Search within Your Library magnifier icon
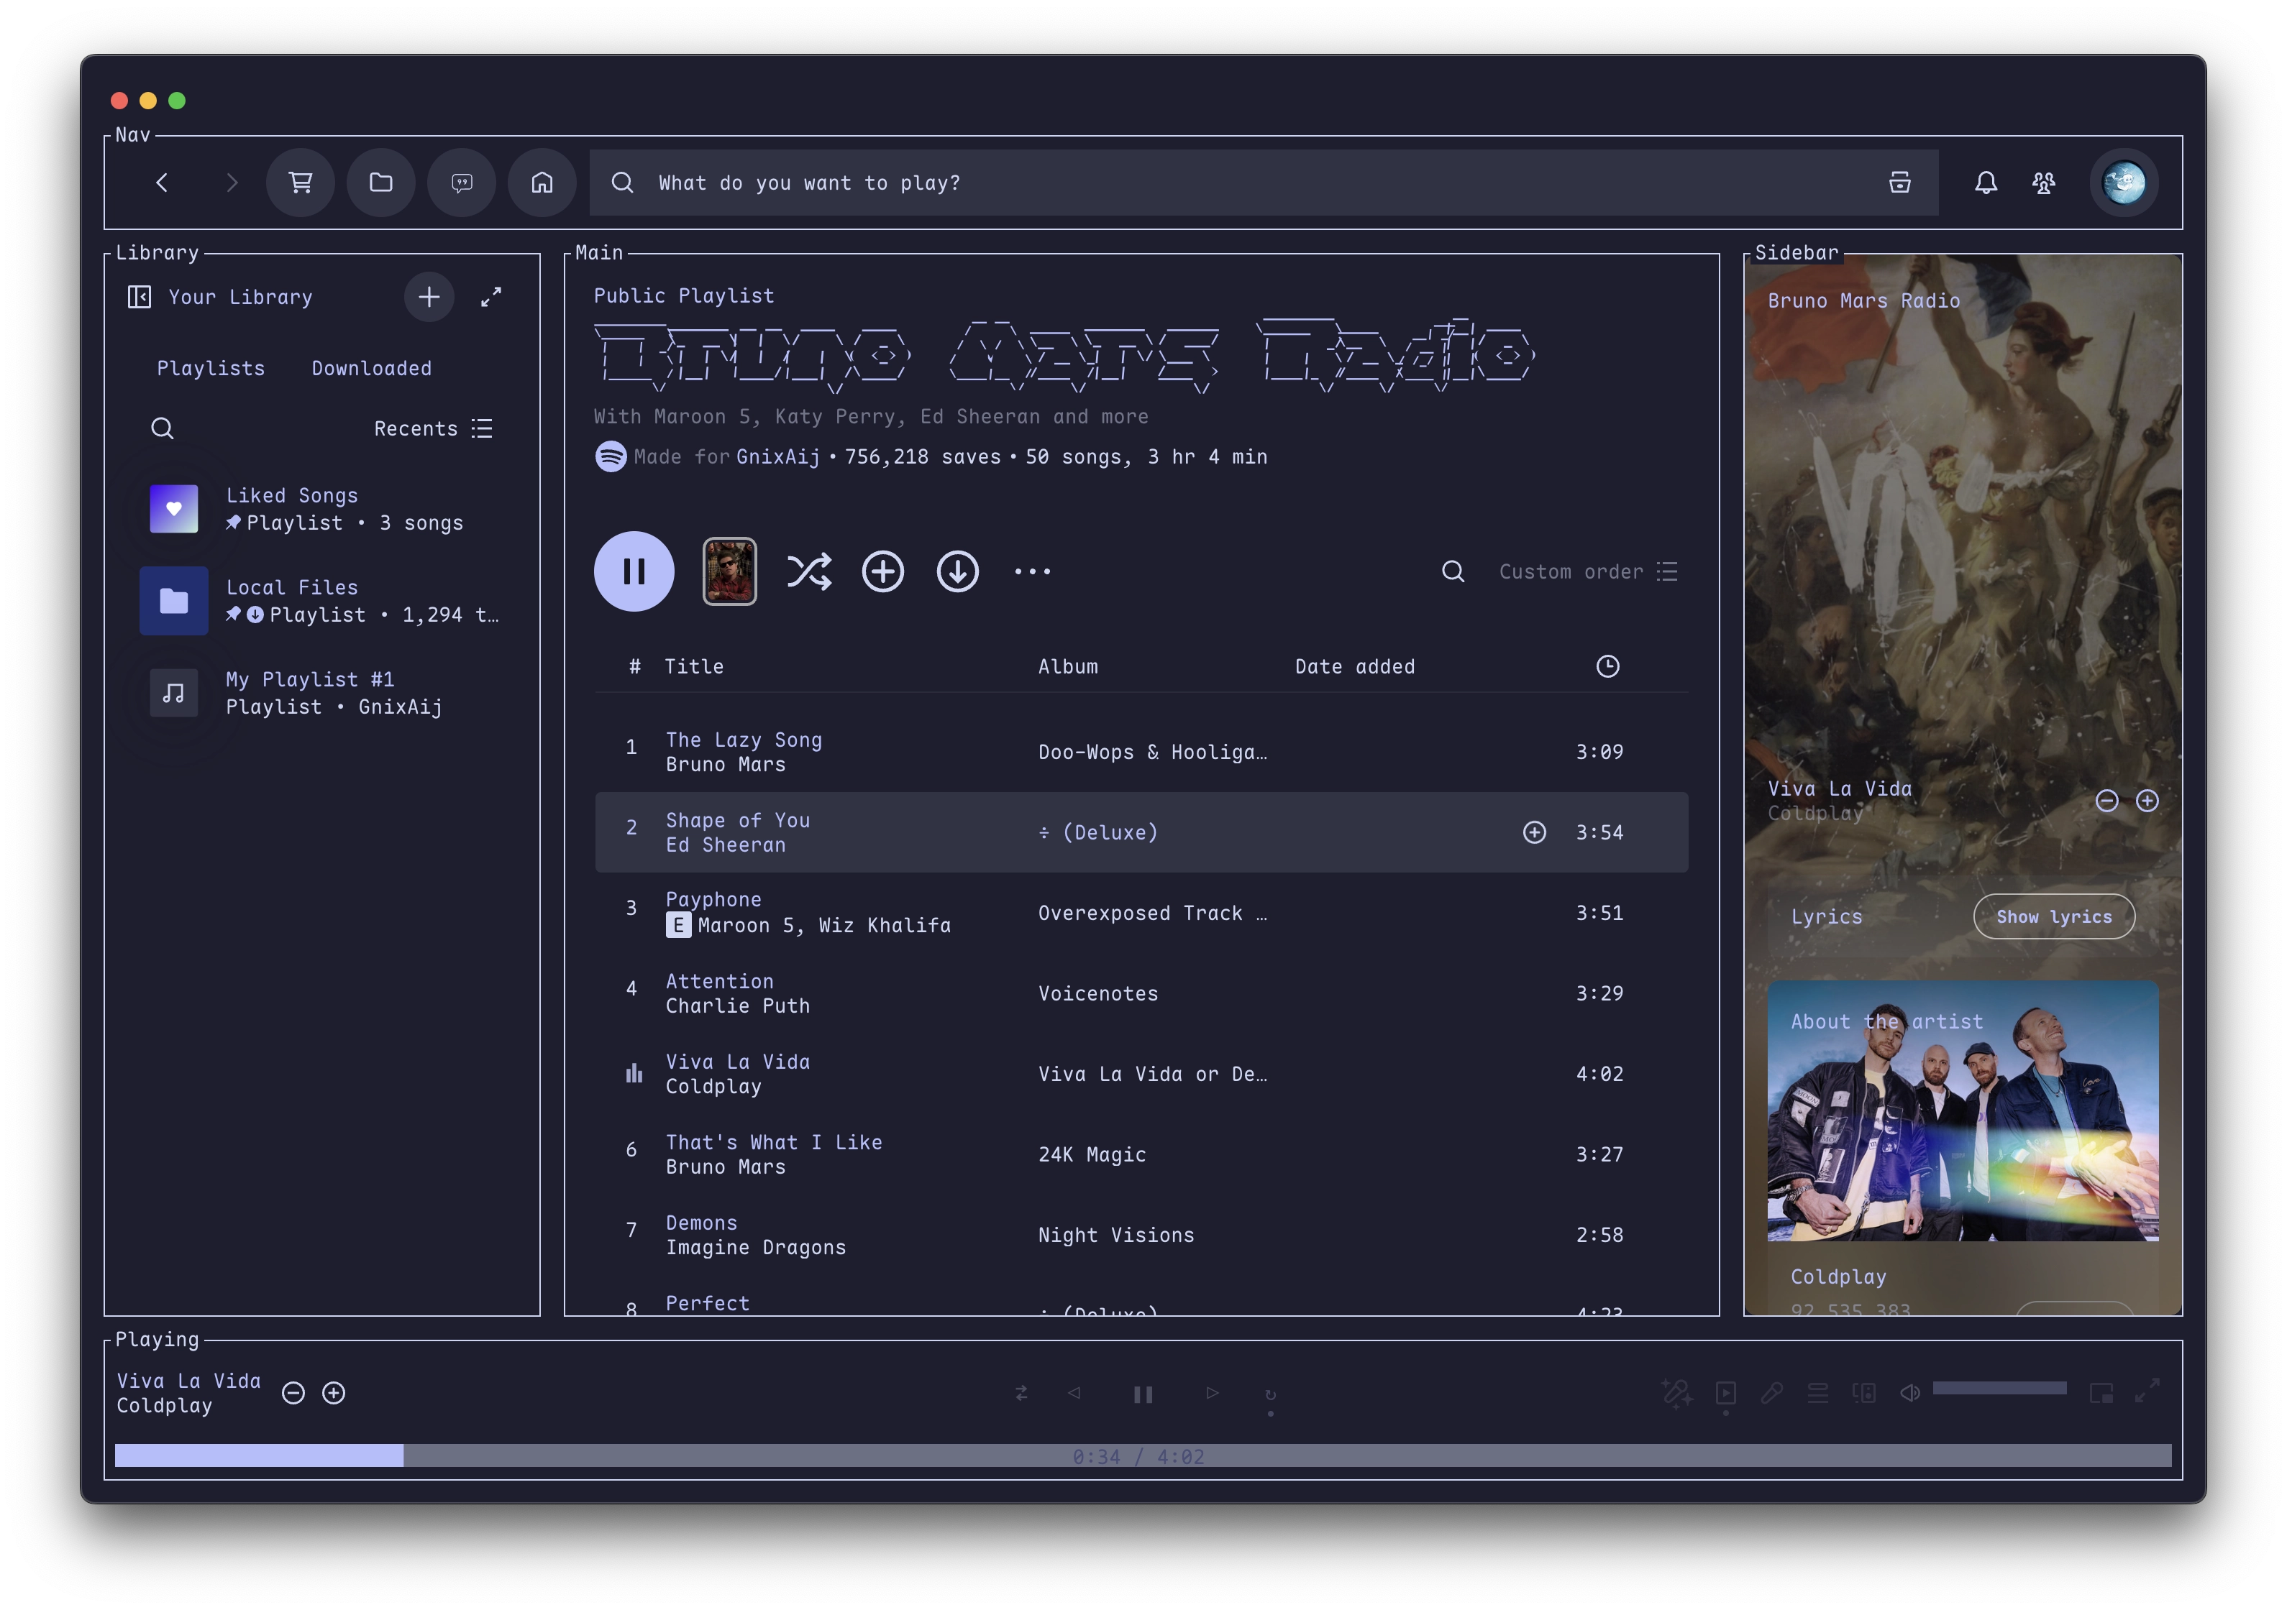 coord(163,428)
